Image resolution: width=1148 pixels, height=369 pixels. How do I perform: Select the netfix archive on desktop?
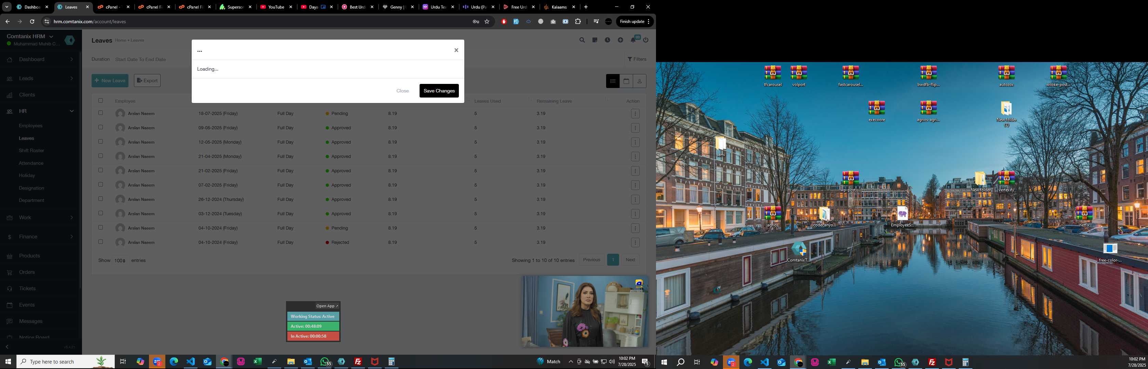(1084, 217)
